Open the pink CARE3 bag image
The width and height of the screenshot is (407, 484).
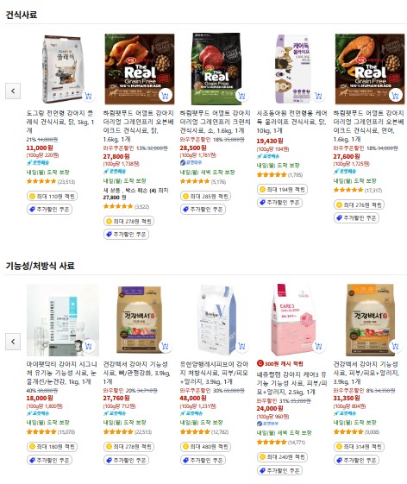pos(292,320)
